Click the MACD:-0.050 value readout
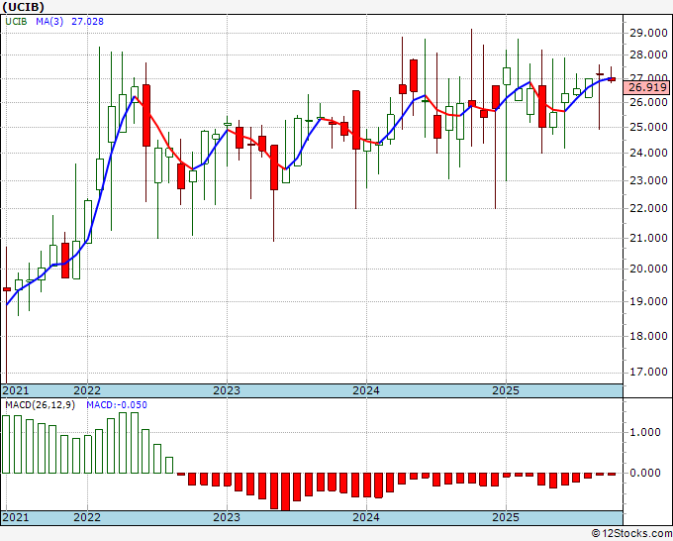This screenshot has width=673, height=541. pyautogui.click(x=117, y=405)
